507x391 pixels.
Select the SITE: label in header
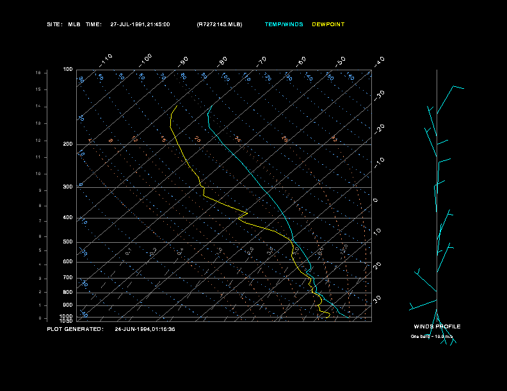pyautogui.click(x=54, y=24)
